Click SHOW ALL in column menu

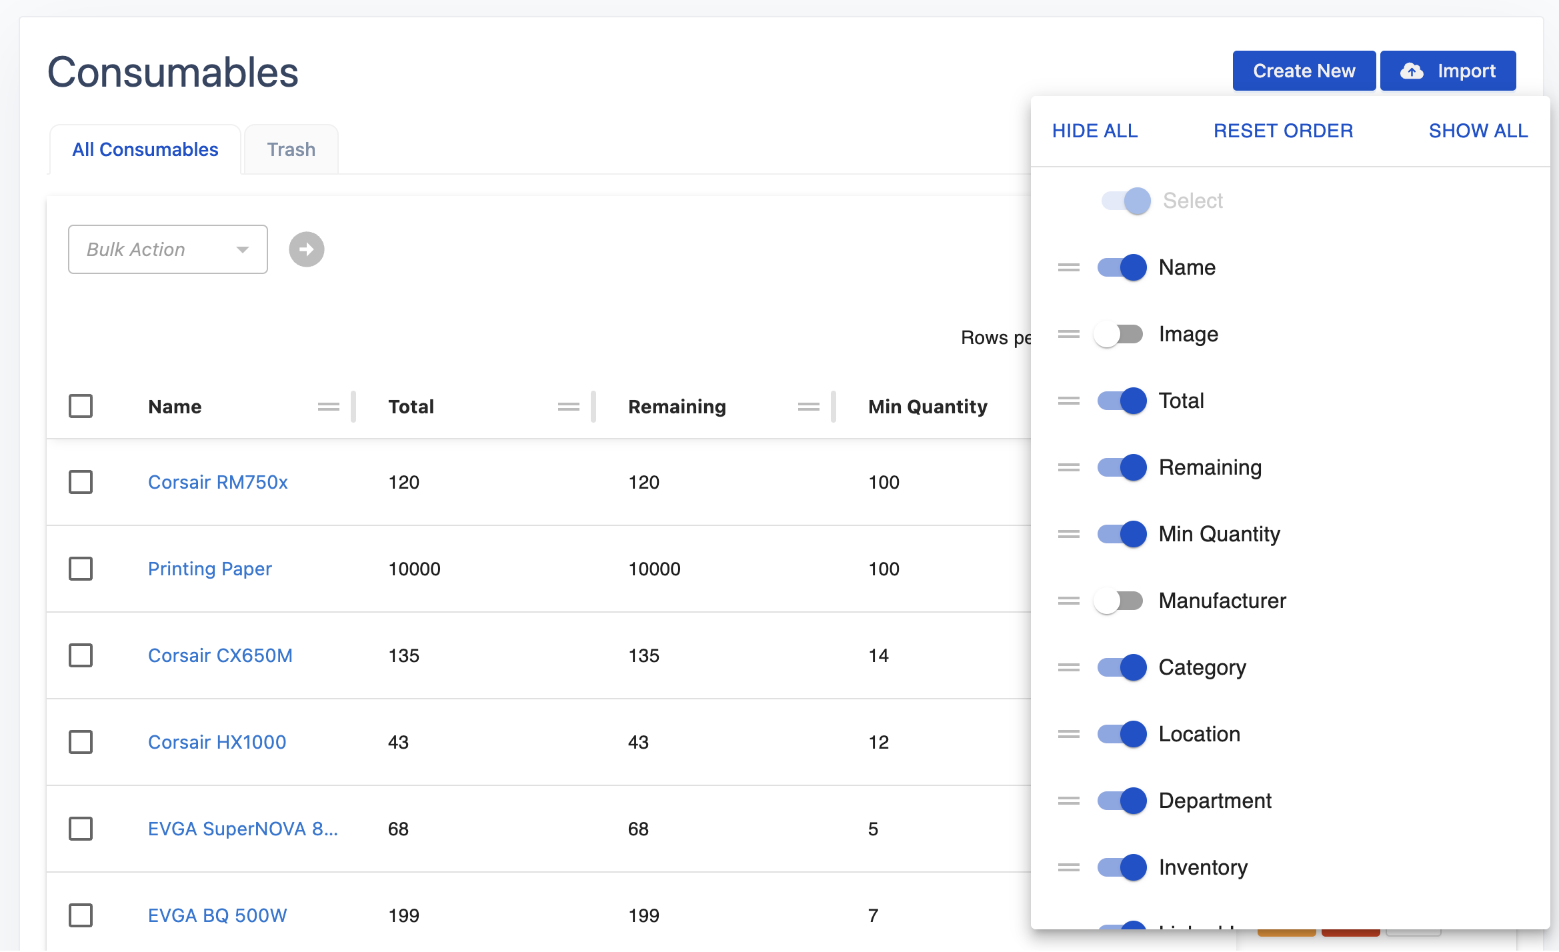1478,131
